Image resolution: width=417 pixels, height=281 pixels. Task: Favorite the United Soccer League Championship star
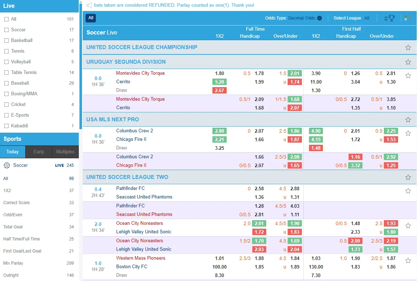pyautogui.click(x=408, y=47)
